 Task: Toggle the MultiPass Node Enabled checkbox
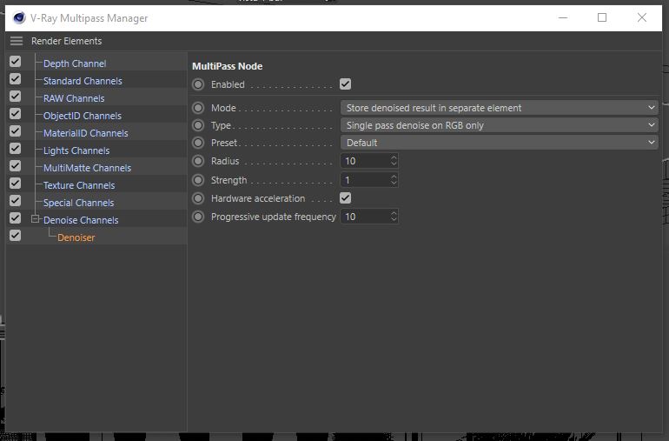[x=346, y=84]
